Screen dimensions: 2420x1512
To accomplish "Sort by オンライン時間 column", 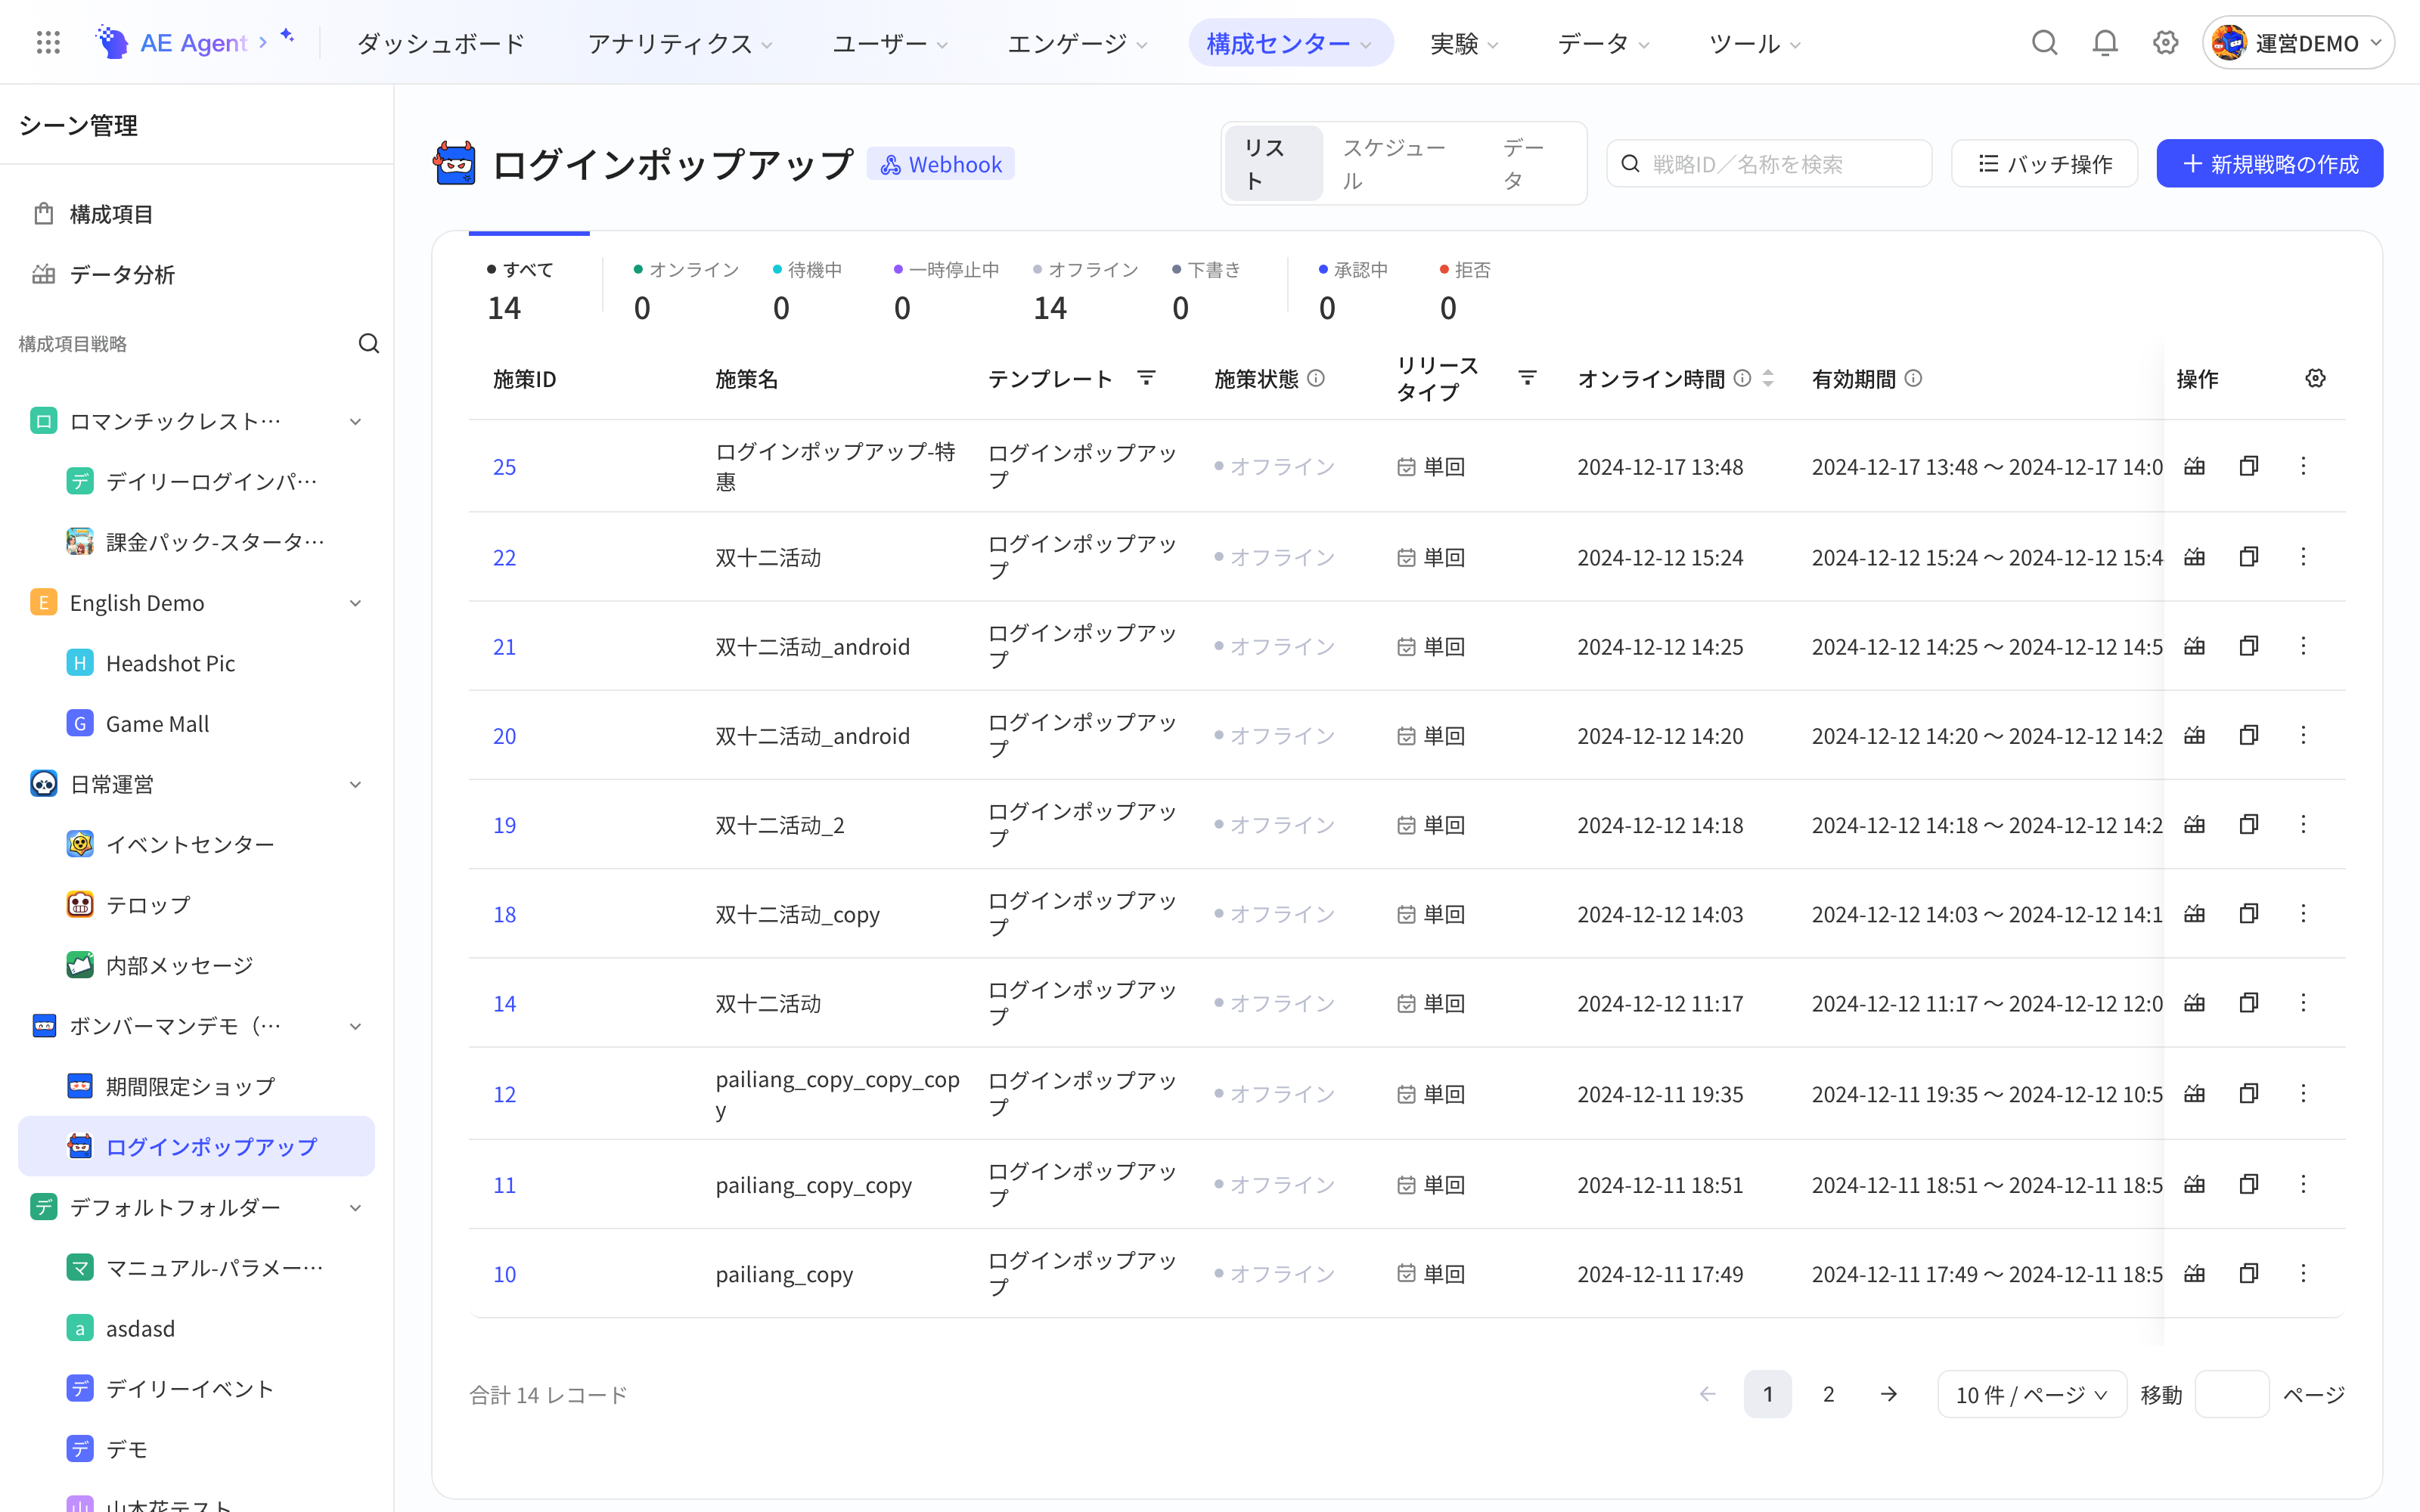I will coord(1768,378).
